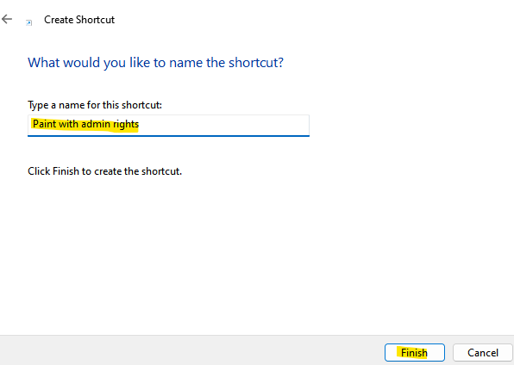Click the 'Click Finish to create the shortcut.' text
The image size is (514, 365).
104,171
